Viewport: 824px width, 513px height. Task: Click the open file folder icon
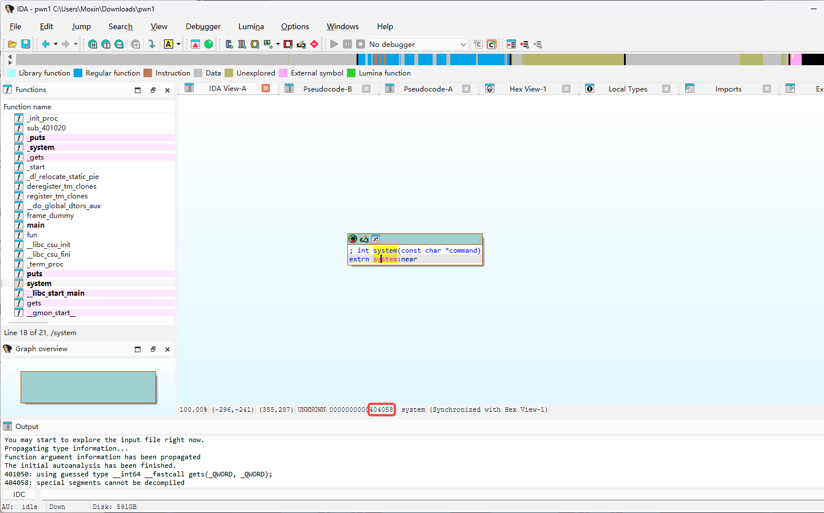click(12, 44)
